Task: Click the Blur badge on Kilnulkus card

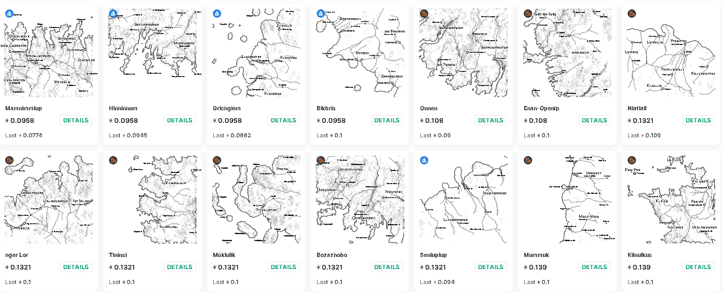Action: (x=632, y=160)
